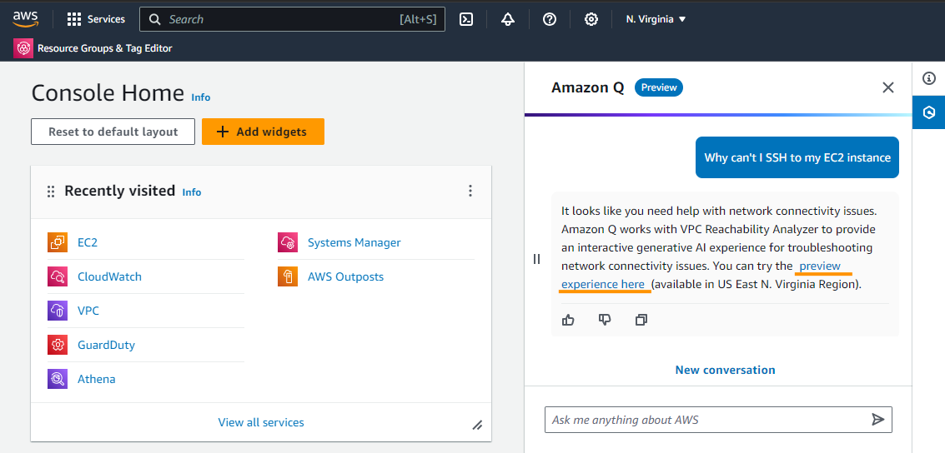Toggle the Amazon Q side panel icon
This screenshot has width=945, height=453.
929,112
